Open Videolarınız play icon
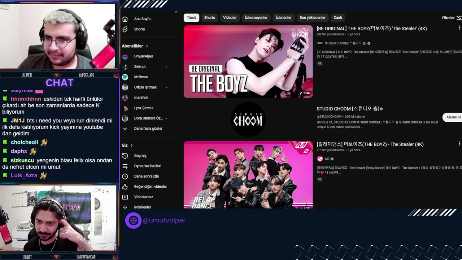462x260 pixels. pyautogui.click(x=125, y=197)
